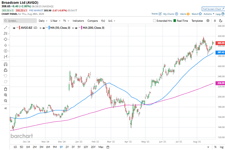Image resolution: width=225 pixels, height=150 pixels.
Task: Toggle the magnet snap tool
Action: point(6,64)
